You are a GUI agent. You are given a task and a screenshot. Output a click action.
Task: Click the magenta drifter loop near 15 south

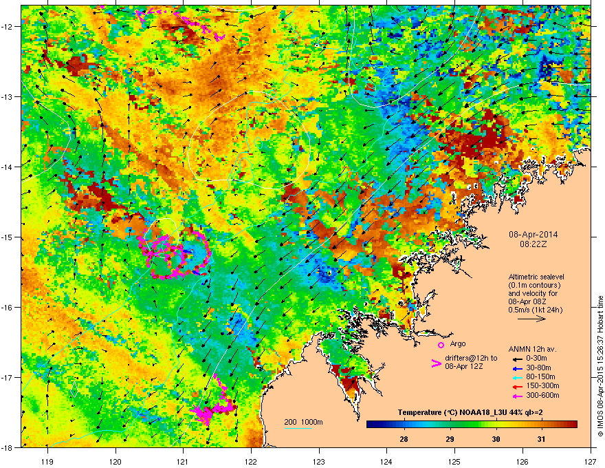click(176, 255)
